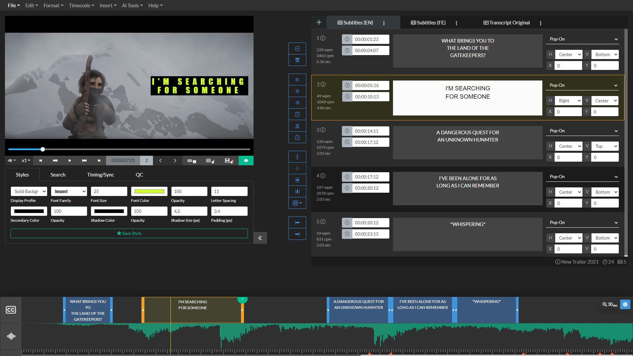The width and height of the screenshot is (633, 356).
Task: Click the left-align text icon
Action: click(x=297, y=80)
